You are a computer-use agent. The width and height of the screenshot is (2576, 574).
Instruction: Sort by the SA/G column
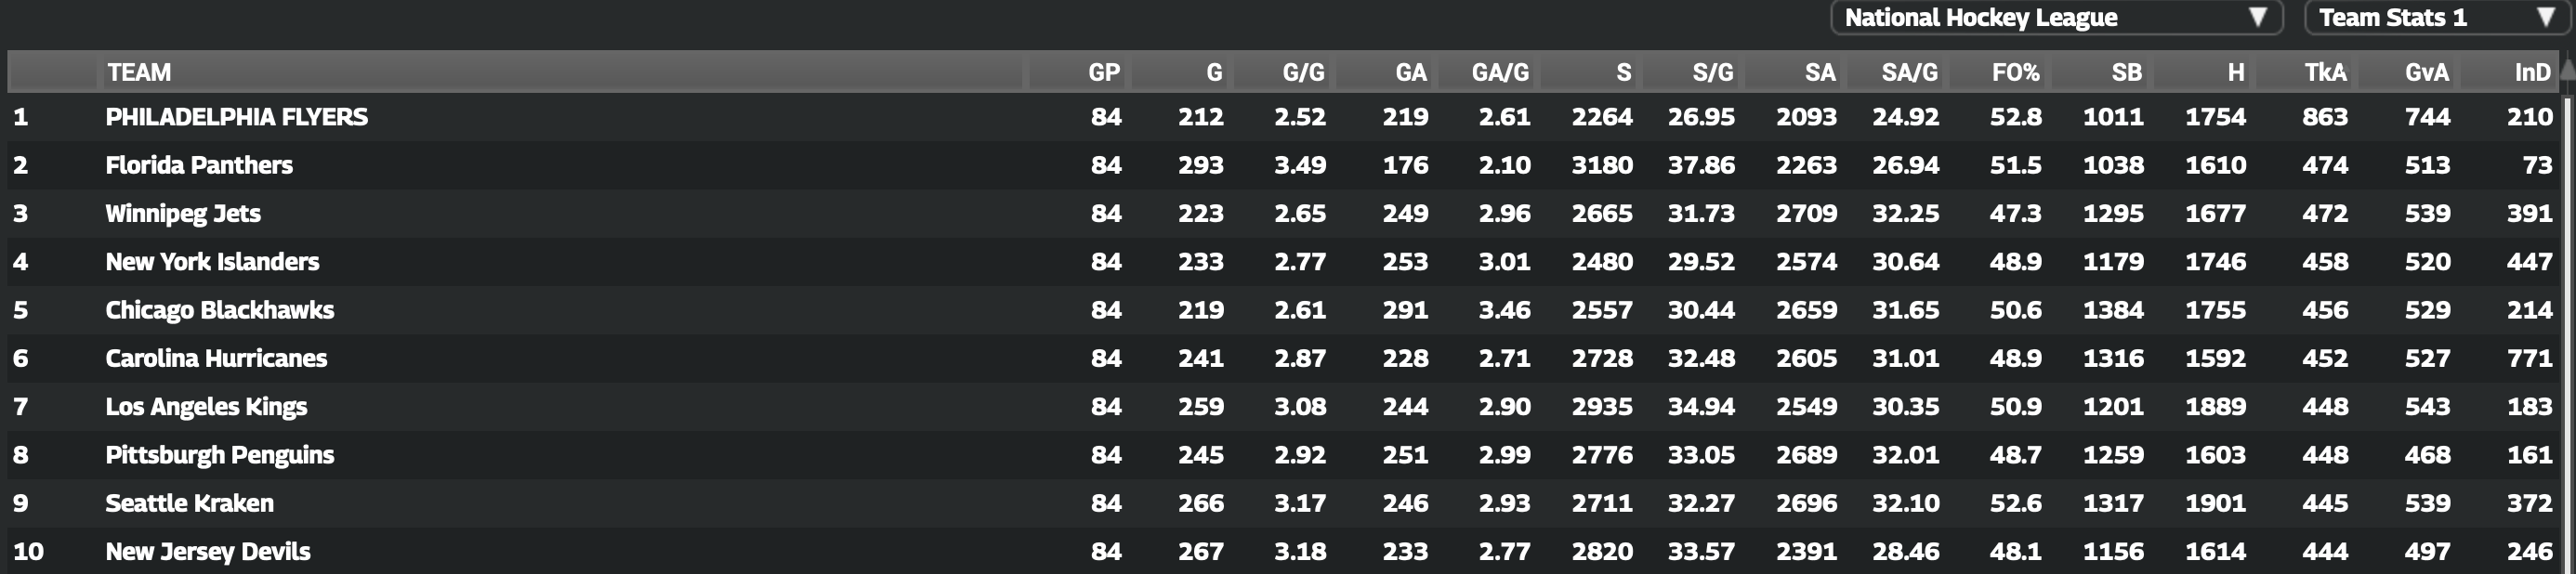[x=1909, y=72]
